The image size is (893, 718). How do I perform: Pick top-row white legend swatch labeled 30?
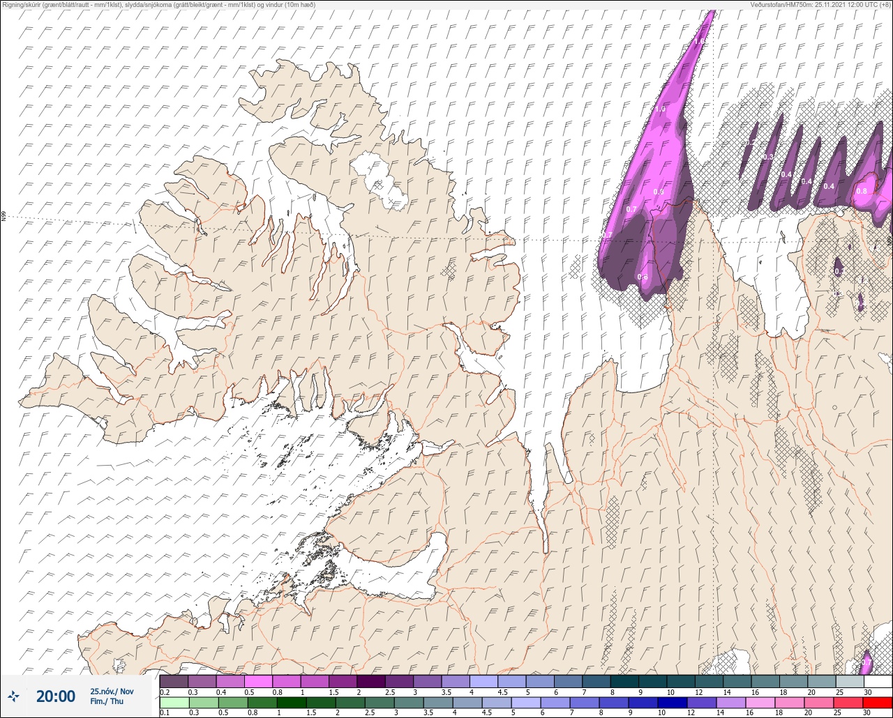point(878,681)
